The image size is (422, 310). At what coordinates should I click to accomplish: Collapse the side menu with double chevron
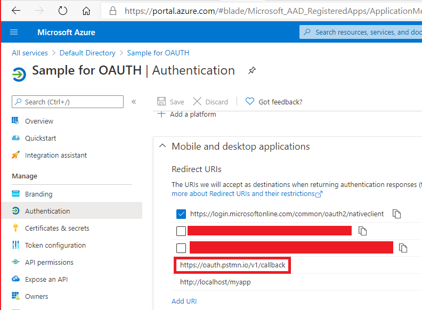coord(134,102)
